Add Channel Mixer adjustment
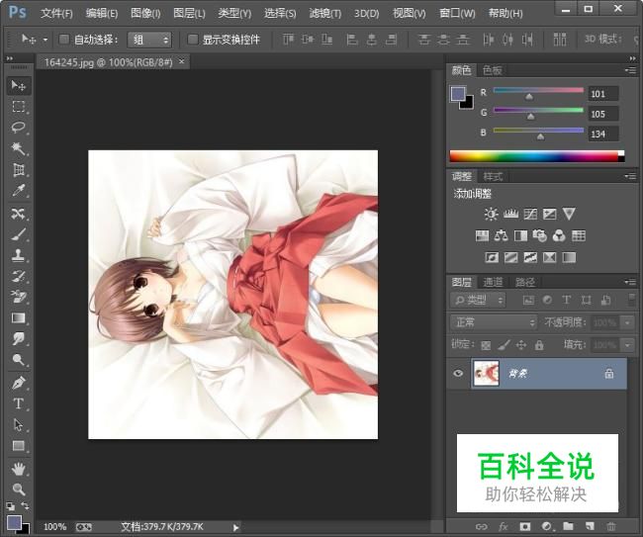The height and width of the screenshot is (537, 643). (x=559, y=235)
